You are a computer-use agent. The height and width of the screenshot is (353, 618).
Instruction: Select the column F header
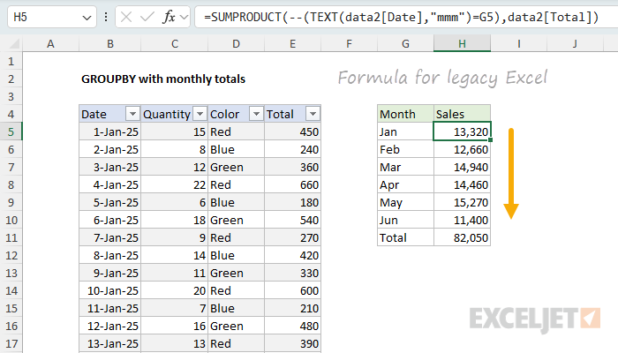click(x=349, y=43)
